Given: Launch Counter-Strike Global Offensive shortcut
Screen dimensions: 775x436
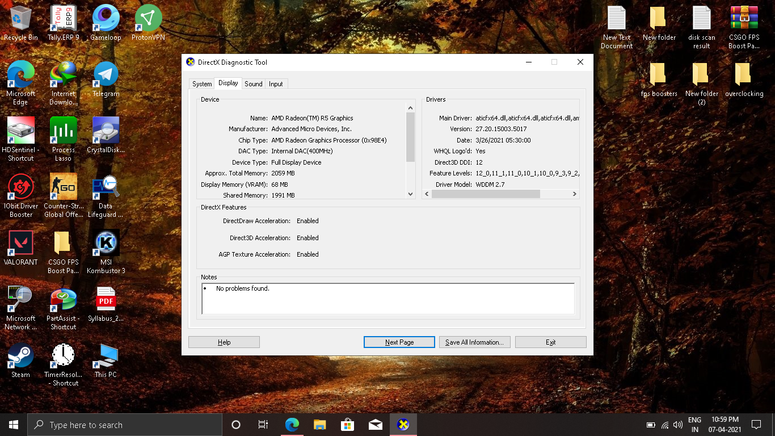Looking at the screenshot, I should [63, 187].
